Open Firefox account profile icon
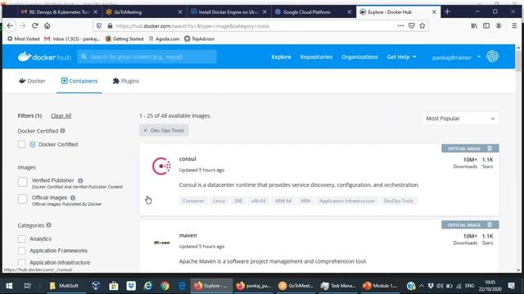Screen dimensions: 524x294 499,25
